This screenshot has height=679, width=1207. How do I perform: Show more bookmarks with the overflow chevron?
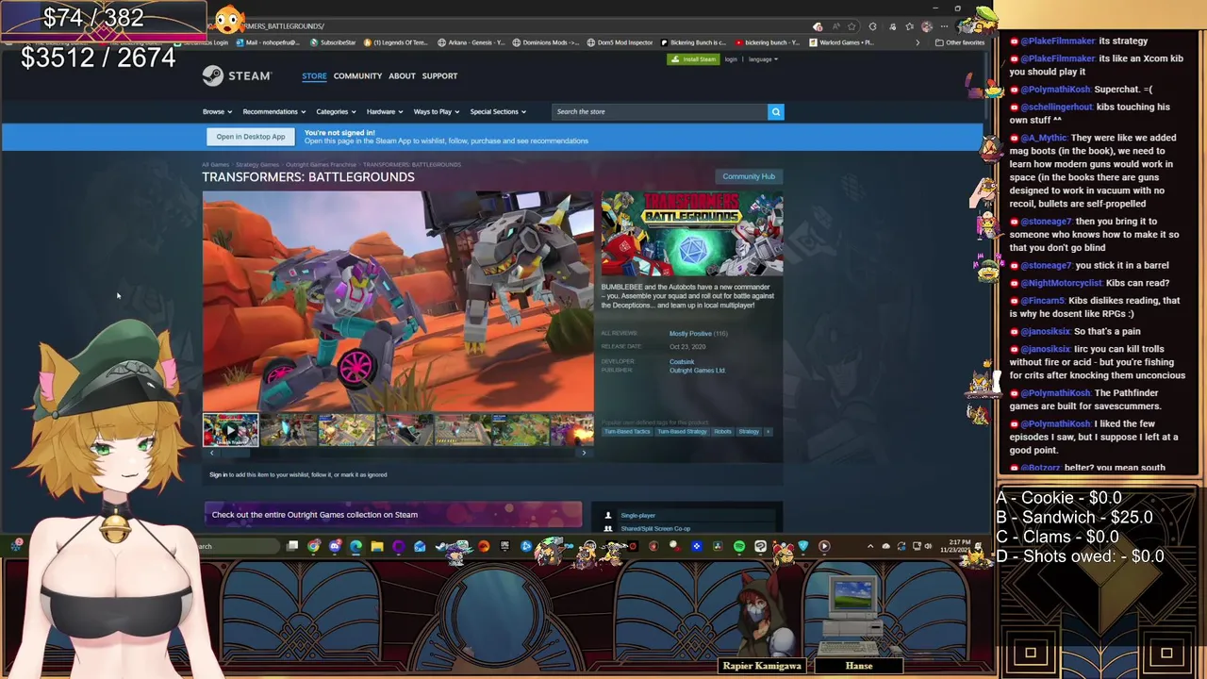tap(917, 42)
